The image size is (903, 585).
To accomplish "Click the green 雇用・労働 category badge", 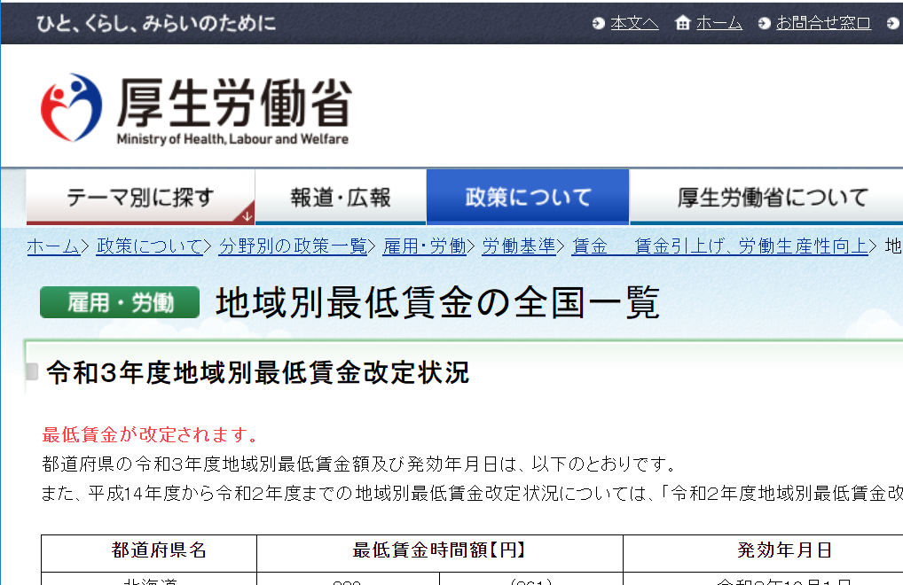I will (120, 303).
